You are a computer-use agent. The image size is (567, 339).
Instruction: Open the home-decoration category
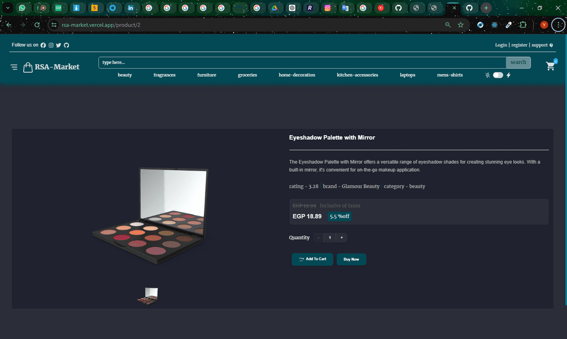[297, 75]
